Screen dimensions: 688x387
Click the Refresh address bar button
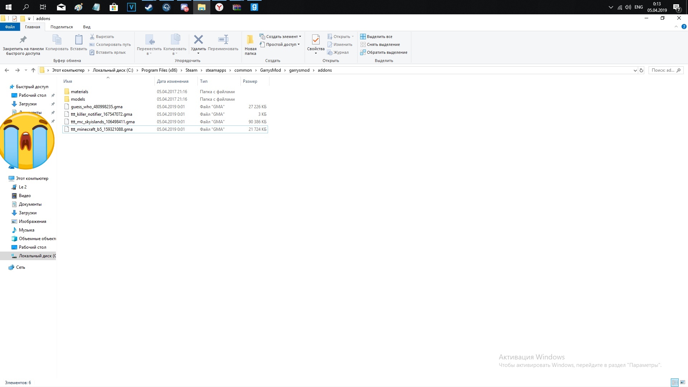641,70
